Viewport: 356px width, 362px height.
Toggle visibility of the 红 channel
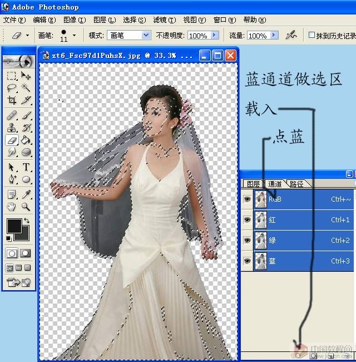pyautogui.click(x=248, y=220)
